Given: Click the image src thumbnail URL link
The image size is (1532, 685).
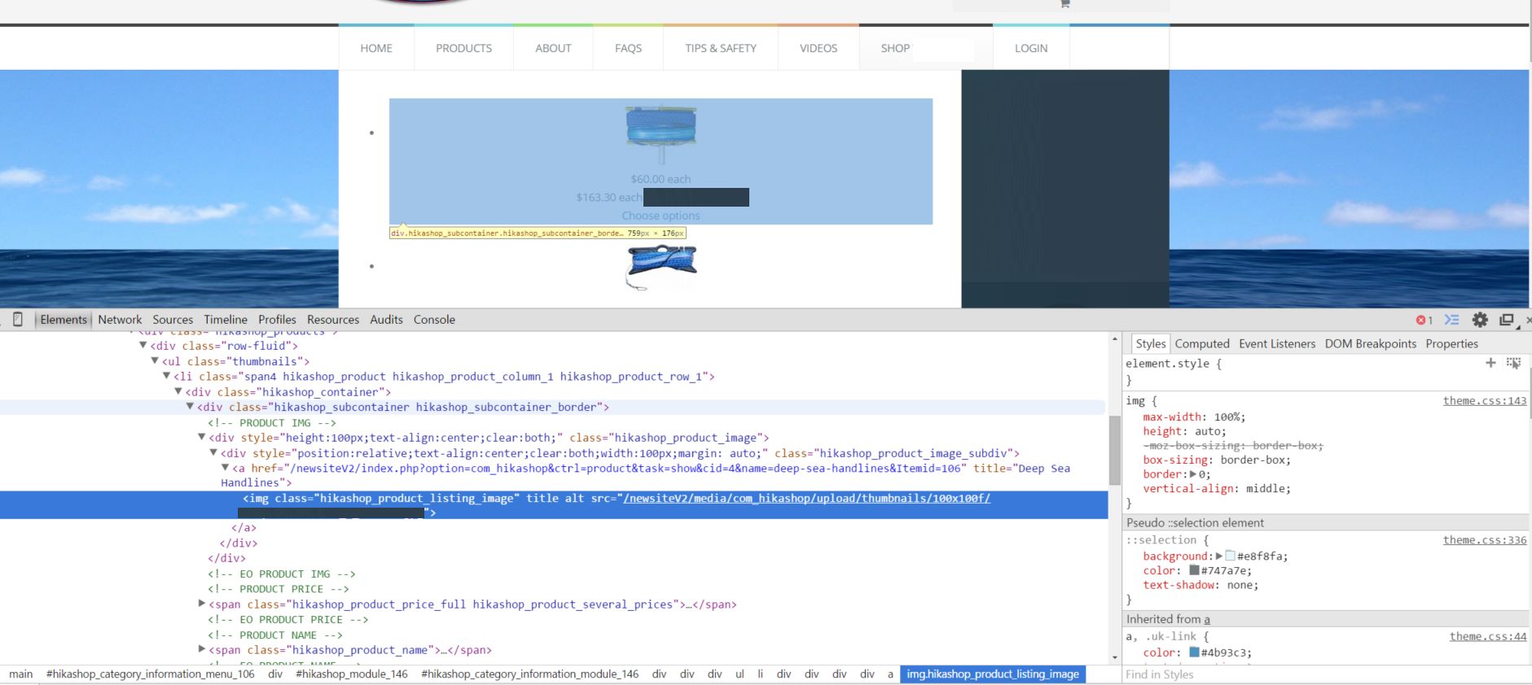Looking at the screenshot, I should (x=806, y=498).
